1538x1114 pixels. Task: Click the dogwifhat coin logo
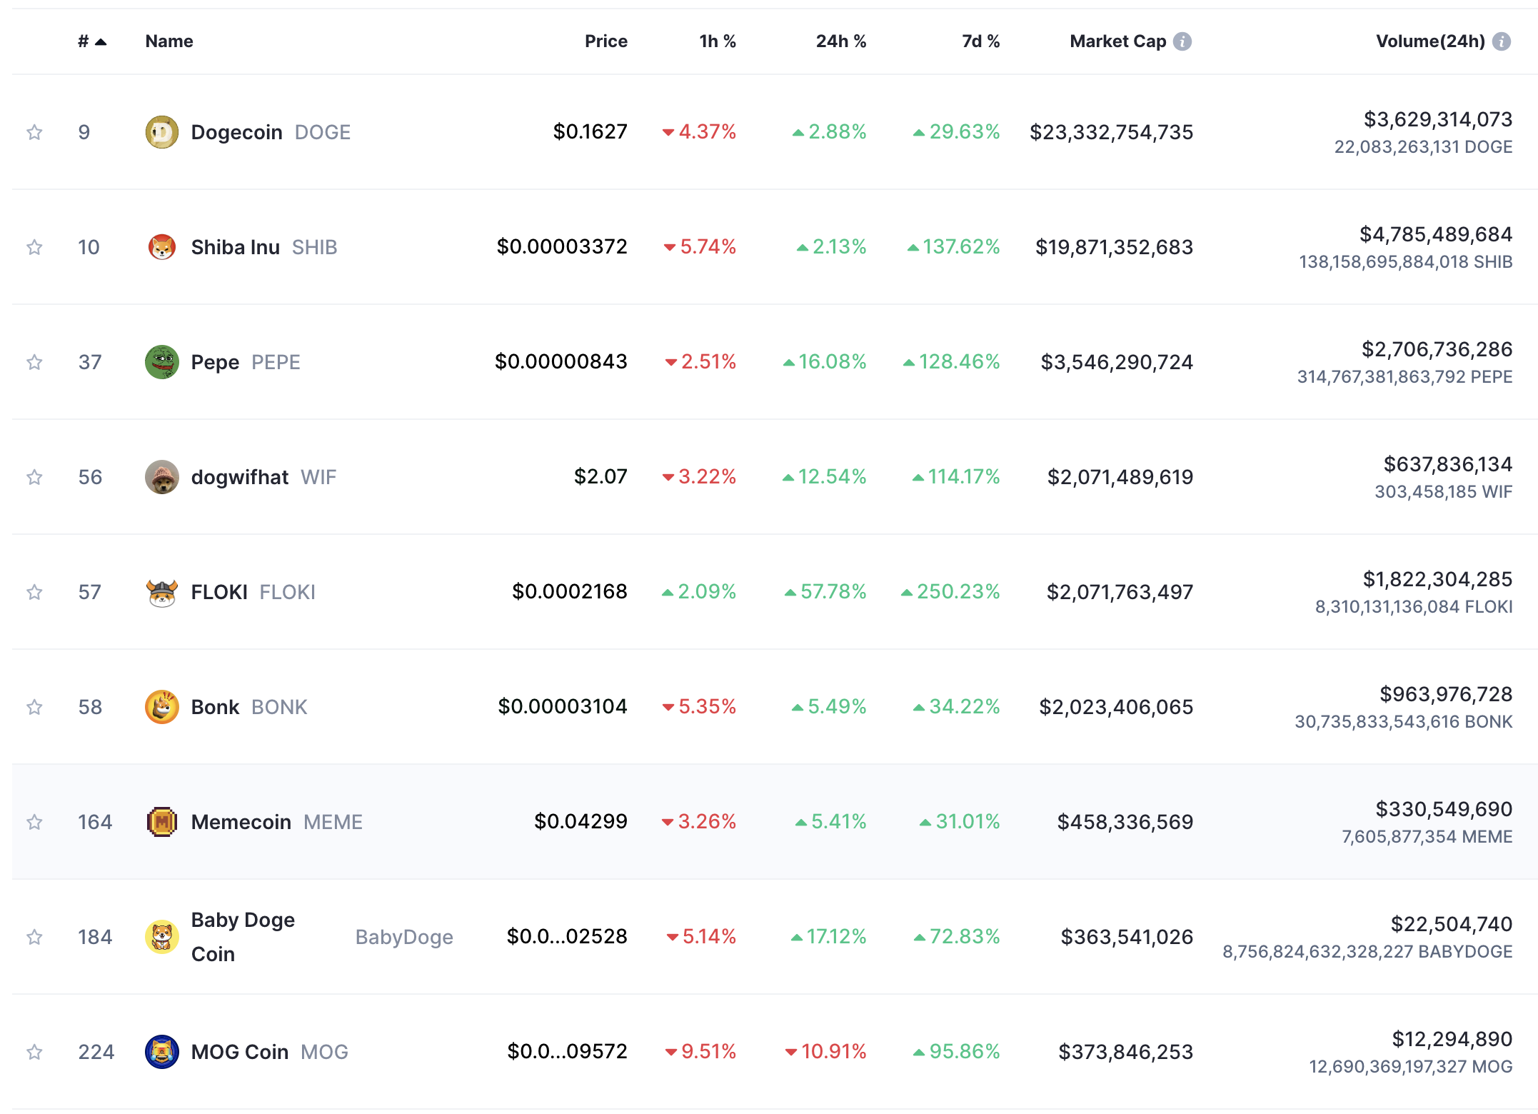162,477
